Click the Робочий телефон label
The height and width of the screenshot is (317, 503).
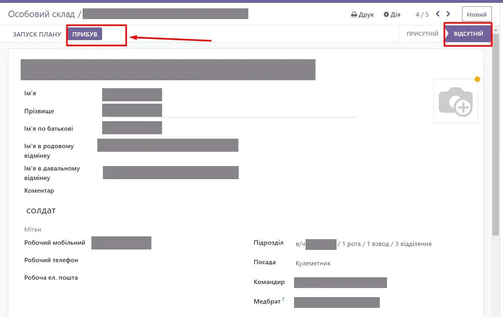pos(51,260)
